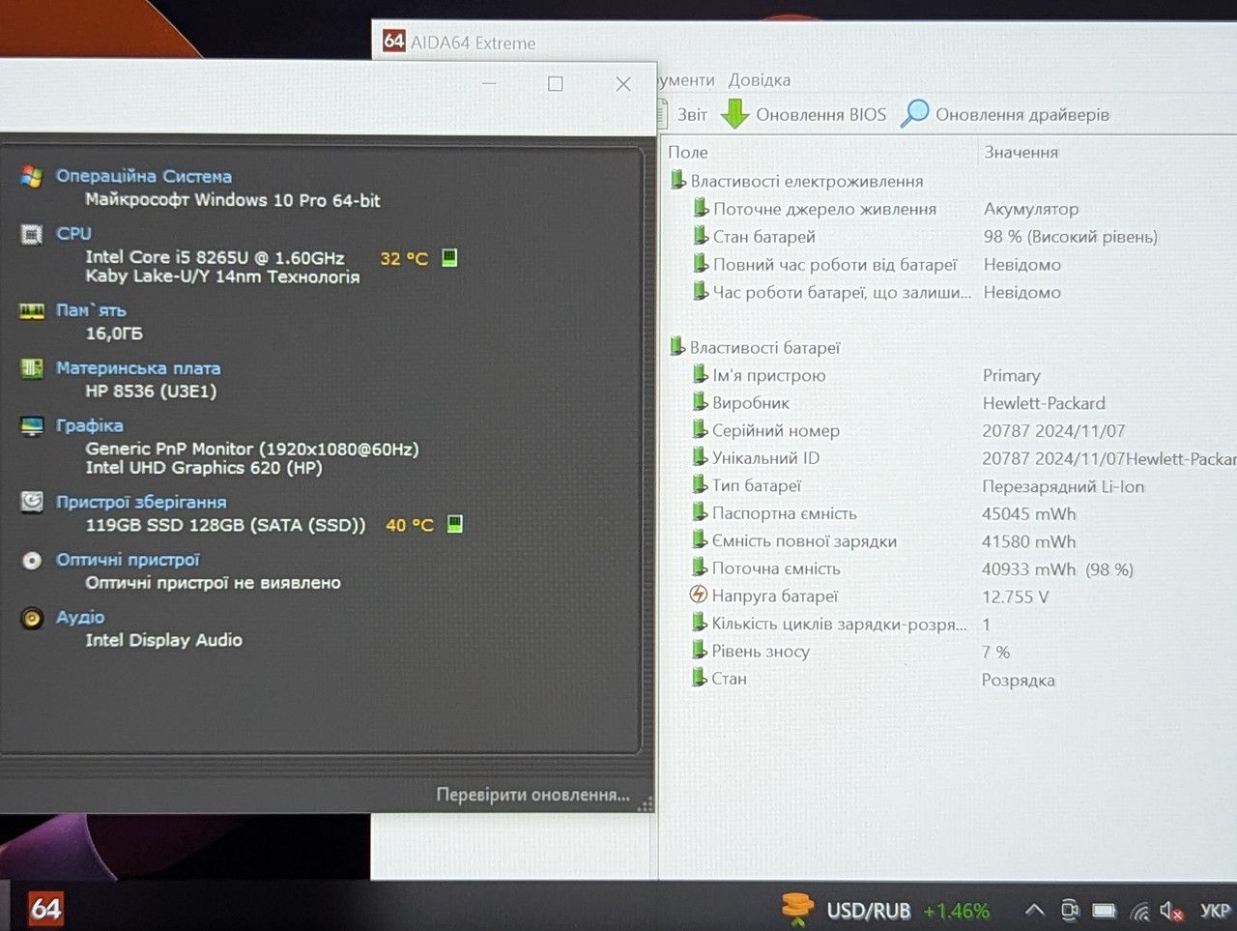Select the Оптичні пристрої не виявлено text

tap(213, 583)
